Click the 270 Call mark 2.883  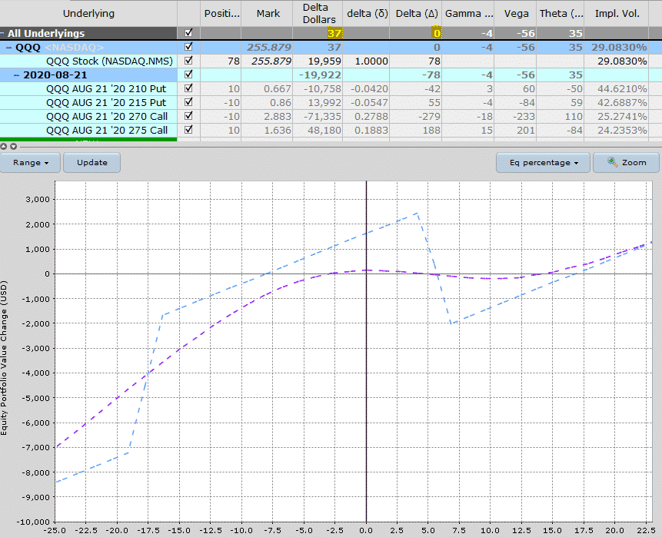point(278,117)
